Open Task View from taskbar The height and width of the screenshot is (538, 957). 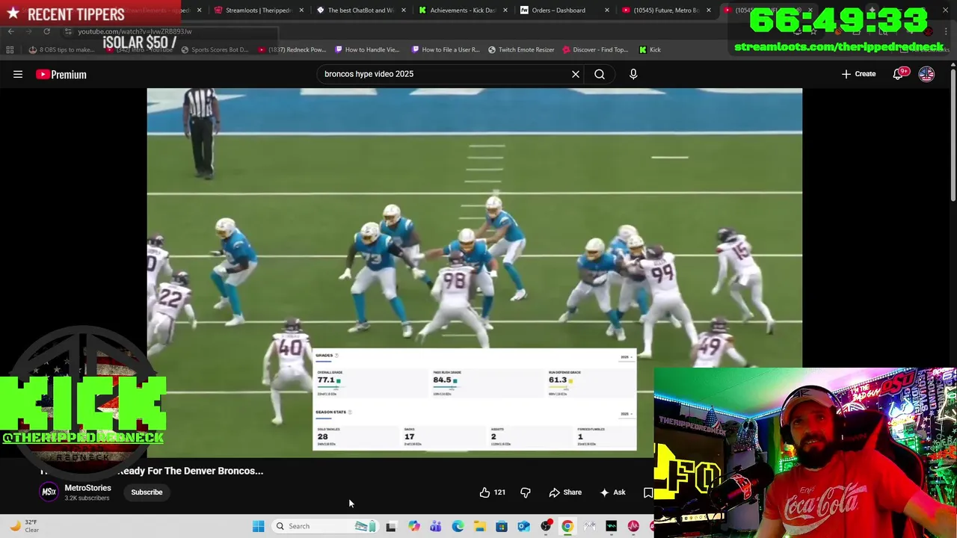click(391, 526)
